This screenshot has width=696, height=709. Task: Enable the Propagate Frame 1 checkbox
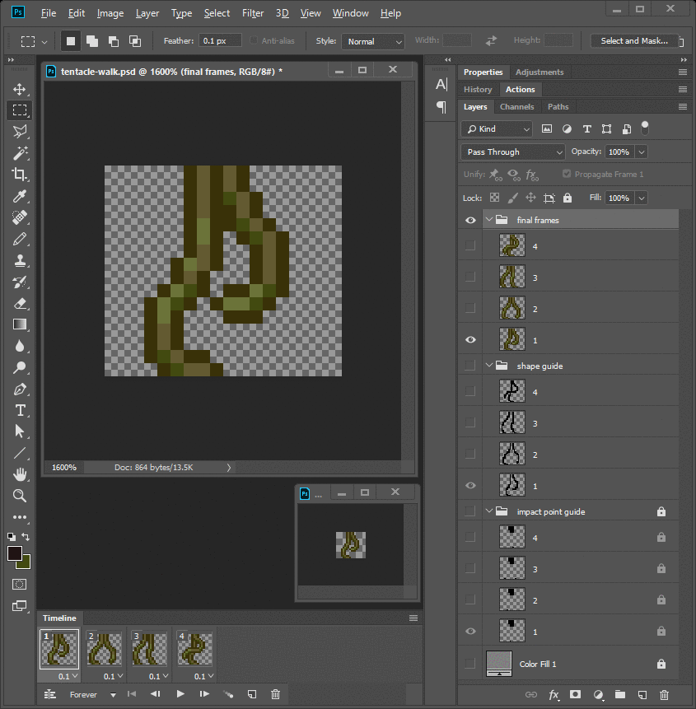point(567,175)
